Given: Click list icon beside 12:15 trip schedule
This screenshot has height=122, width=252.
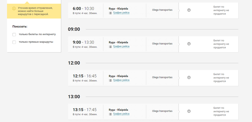Looking at the screenshot, I should tap(110, 81).
